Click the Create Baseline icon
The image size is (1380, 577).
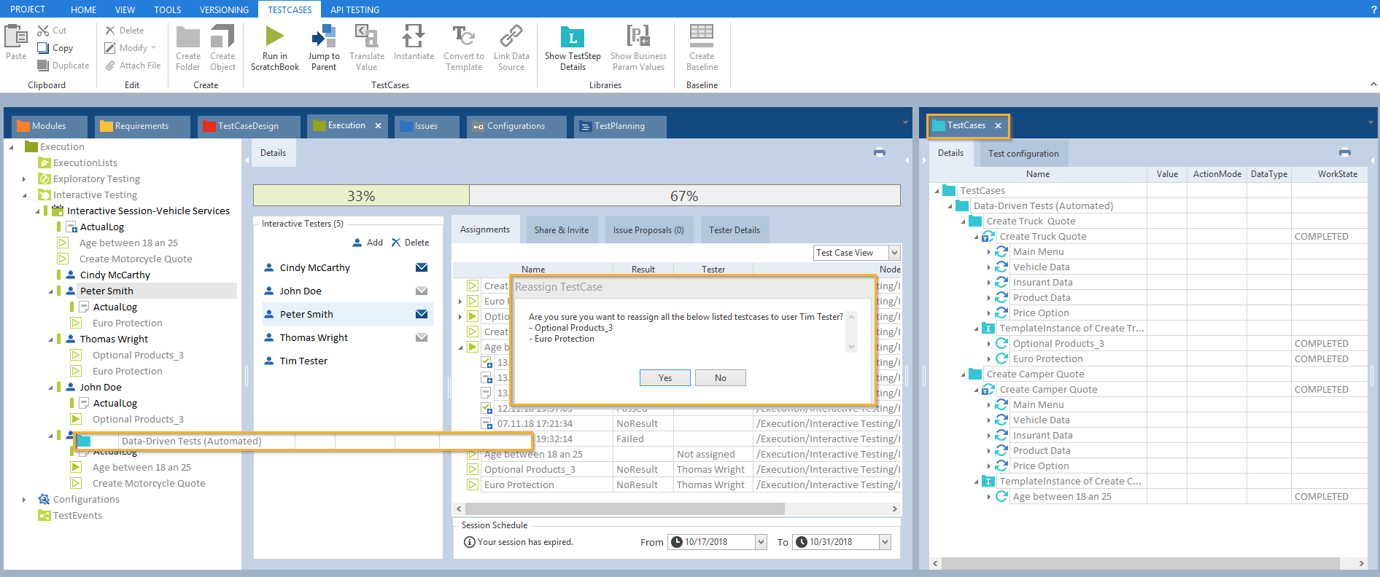pos(702,35)
